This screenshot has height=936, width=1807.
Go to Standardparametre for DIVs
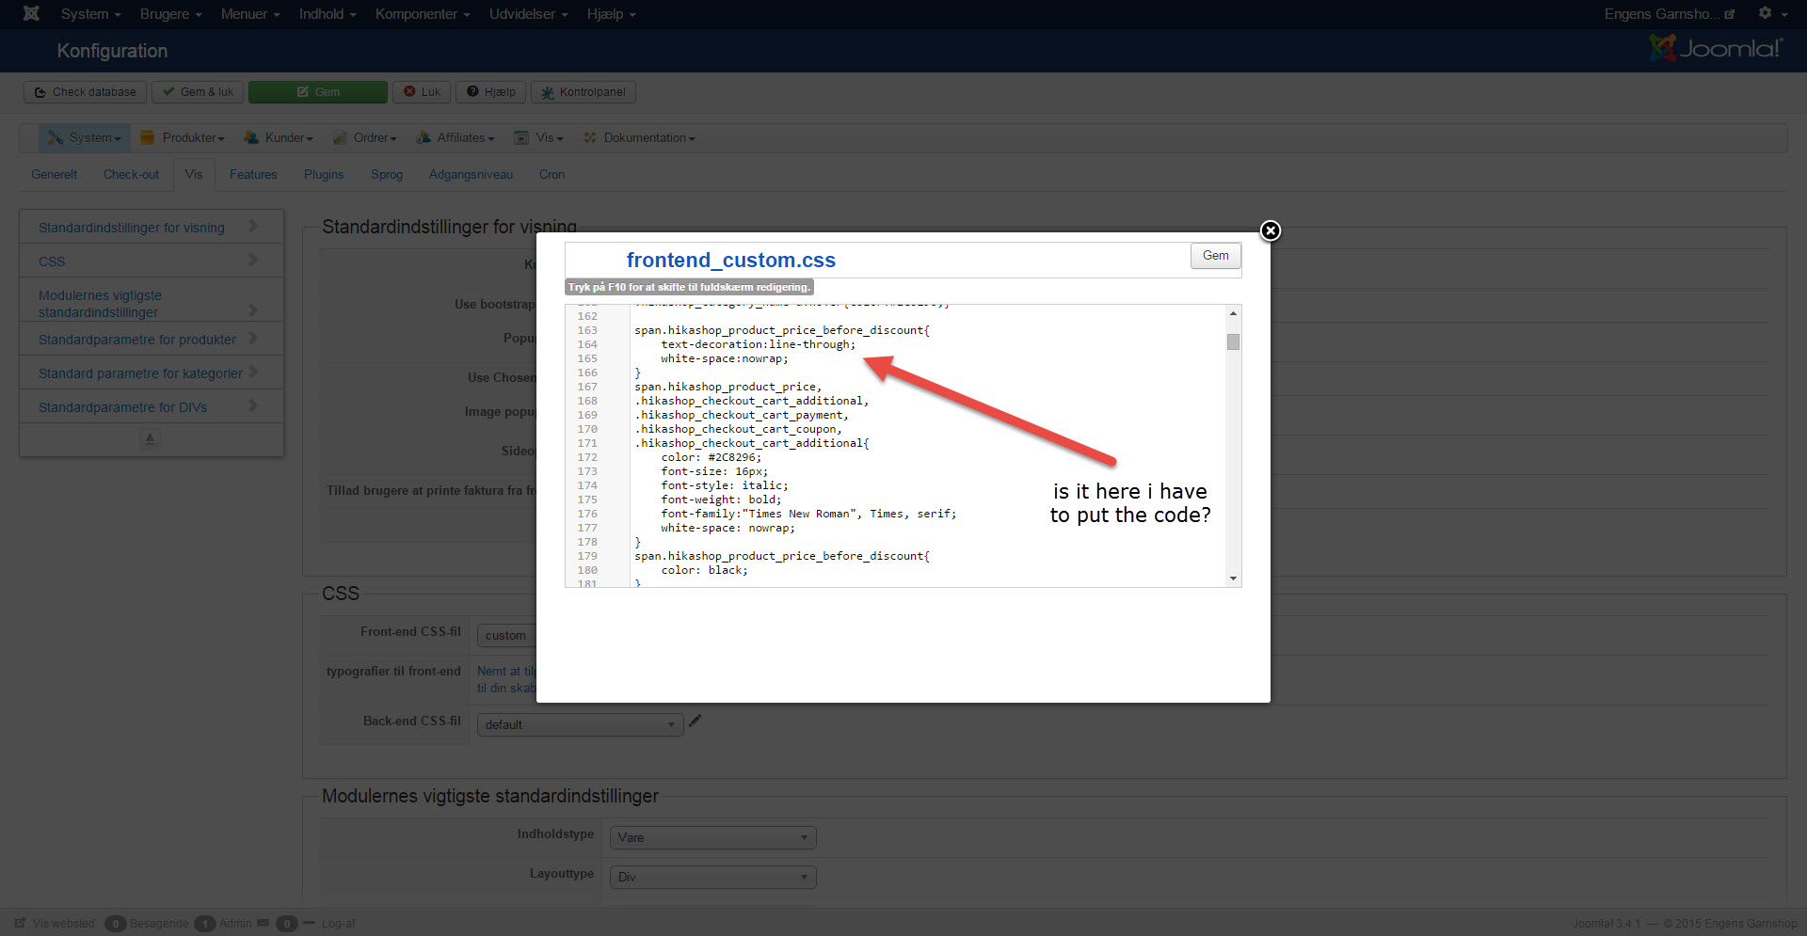point(151,406)
